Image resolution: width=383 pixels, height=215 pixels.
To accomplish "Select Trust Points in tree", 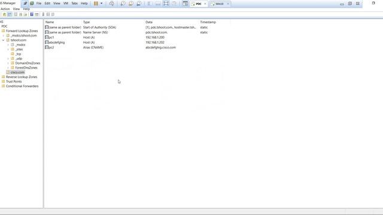I will click(x=14, y=82).
